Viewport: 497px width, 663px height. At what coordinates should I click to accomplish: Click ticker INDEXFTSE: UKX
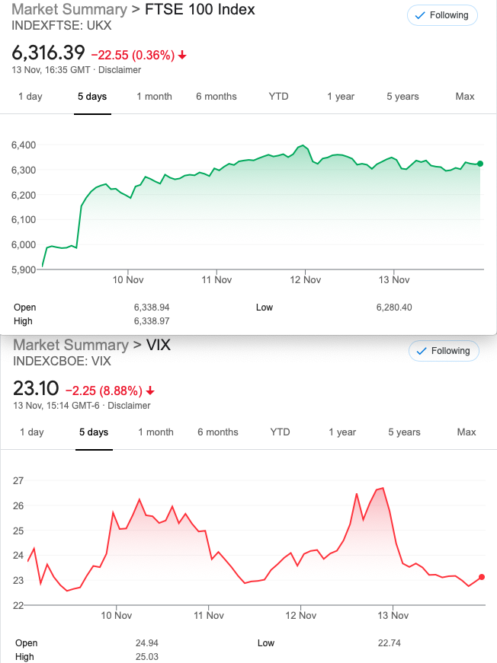point(62,25)
